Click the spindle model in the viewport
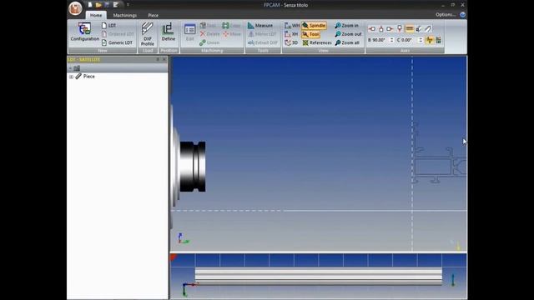 (x=189, y=167)
